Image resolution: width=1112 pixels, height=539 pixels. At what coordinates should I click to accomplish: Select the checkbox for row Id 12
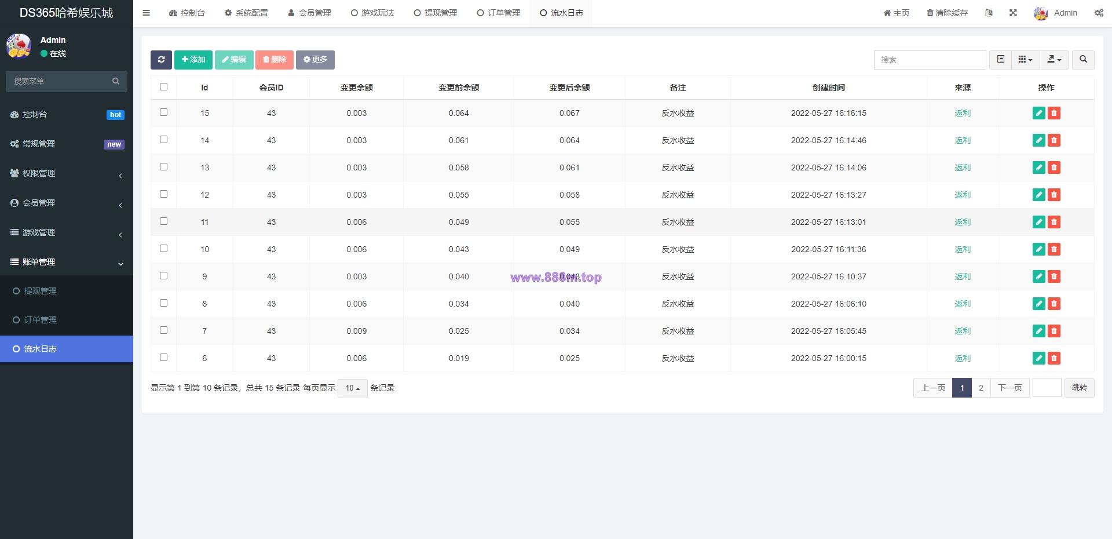coord(163,194)
